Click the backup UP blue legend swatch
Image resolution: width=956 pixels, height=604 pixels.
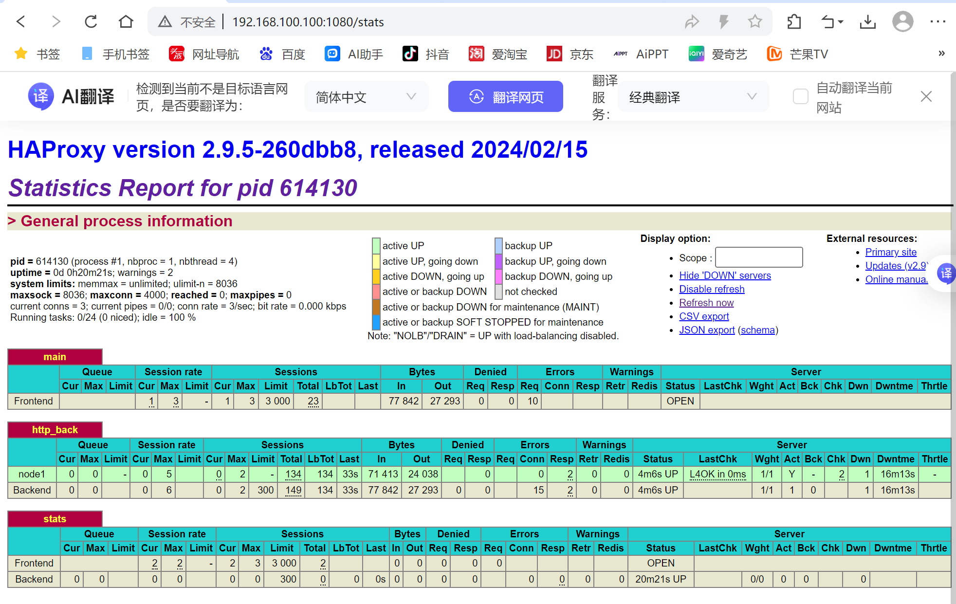[x=498, y=246]
